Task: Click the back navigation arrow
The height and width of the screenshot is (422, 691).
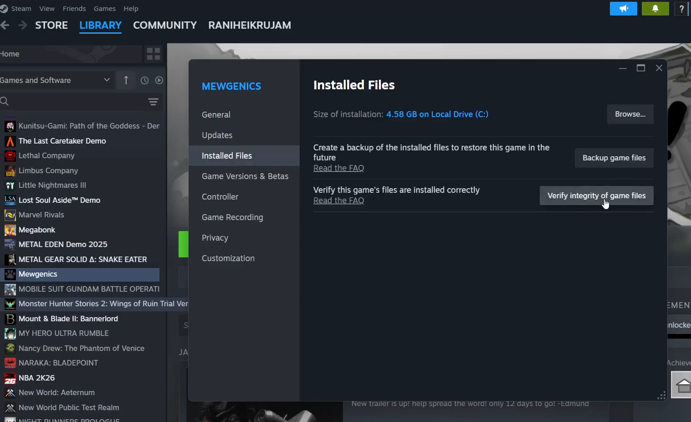Action: click(5, 26)
